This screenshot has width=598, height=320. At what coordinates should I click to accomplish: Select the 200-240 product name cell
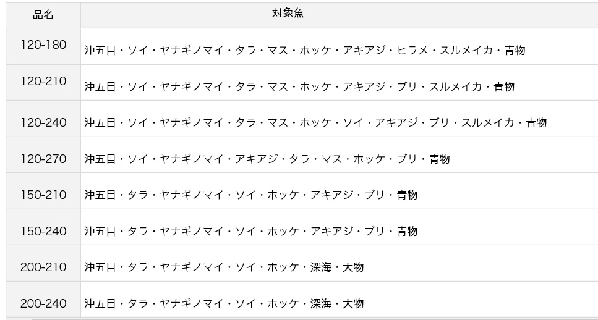43,300
